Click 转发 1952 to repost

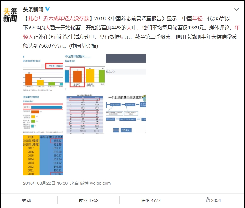[89, 200]
